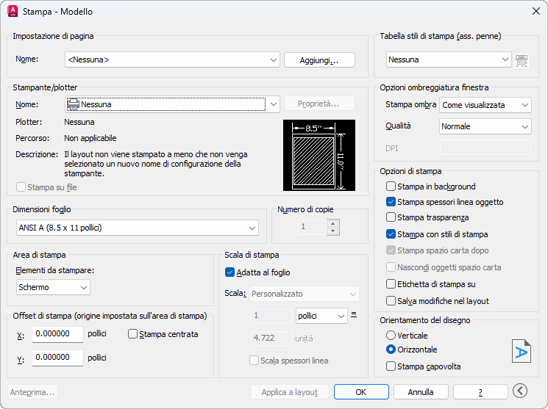Toggle Stampa capovolta checkbox
The image size is (548, 409).
391,366
